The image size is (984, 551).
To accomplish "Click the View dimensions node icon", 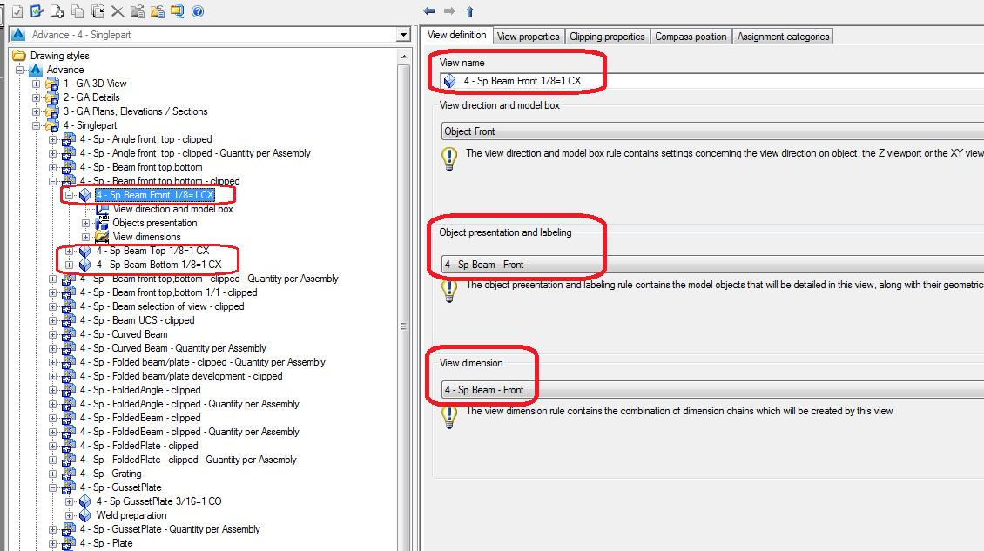I will (x=102, y=237).
